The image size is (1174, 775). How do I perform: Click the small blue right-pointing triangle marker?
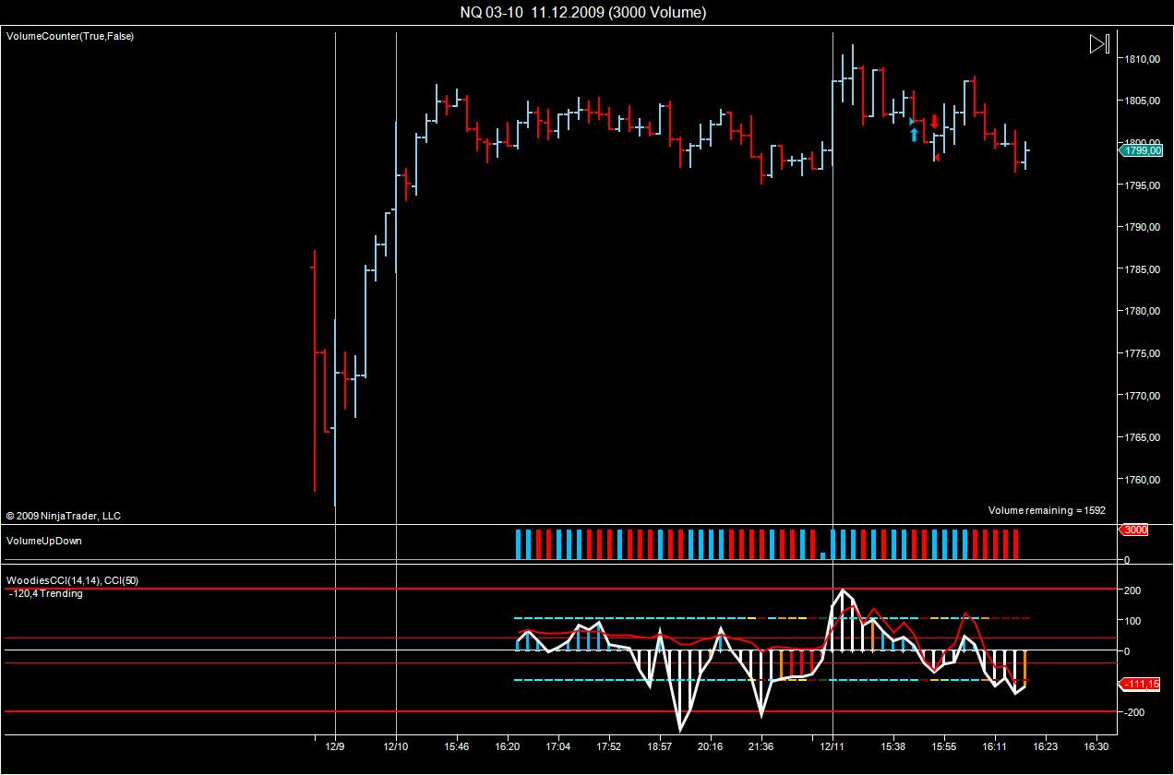(x=912, y=121)
